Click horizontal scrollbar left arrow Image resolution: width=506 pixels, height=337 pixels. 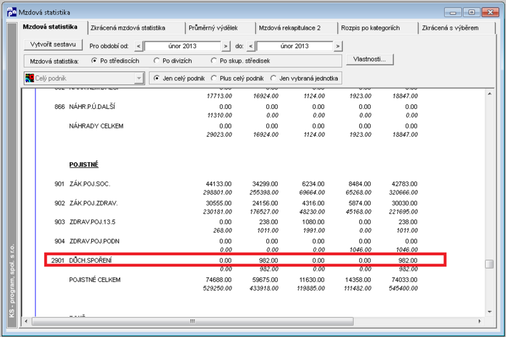tap(26, 321)
